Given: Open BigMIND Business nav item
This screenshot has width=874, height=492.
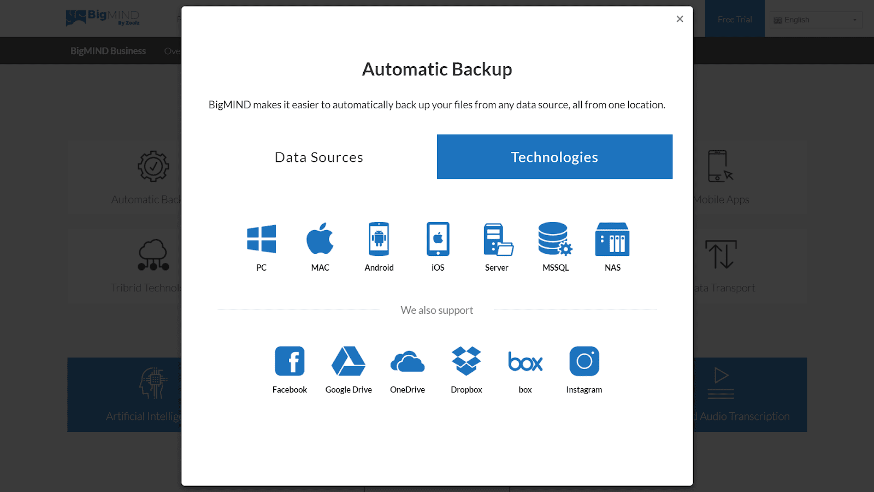Looking at the screenshot, I should click(108, 51).
